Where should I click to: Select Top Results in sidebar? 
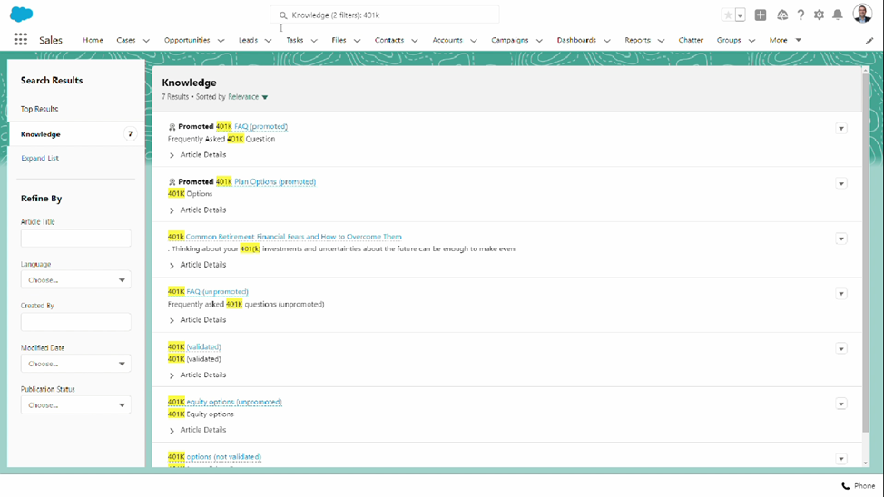pyautogui.click(x=39, y=109)
